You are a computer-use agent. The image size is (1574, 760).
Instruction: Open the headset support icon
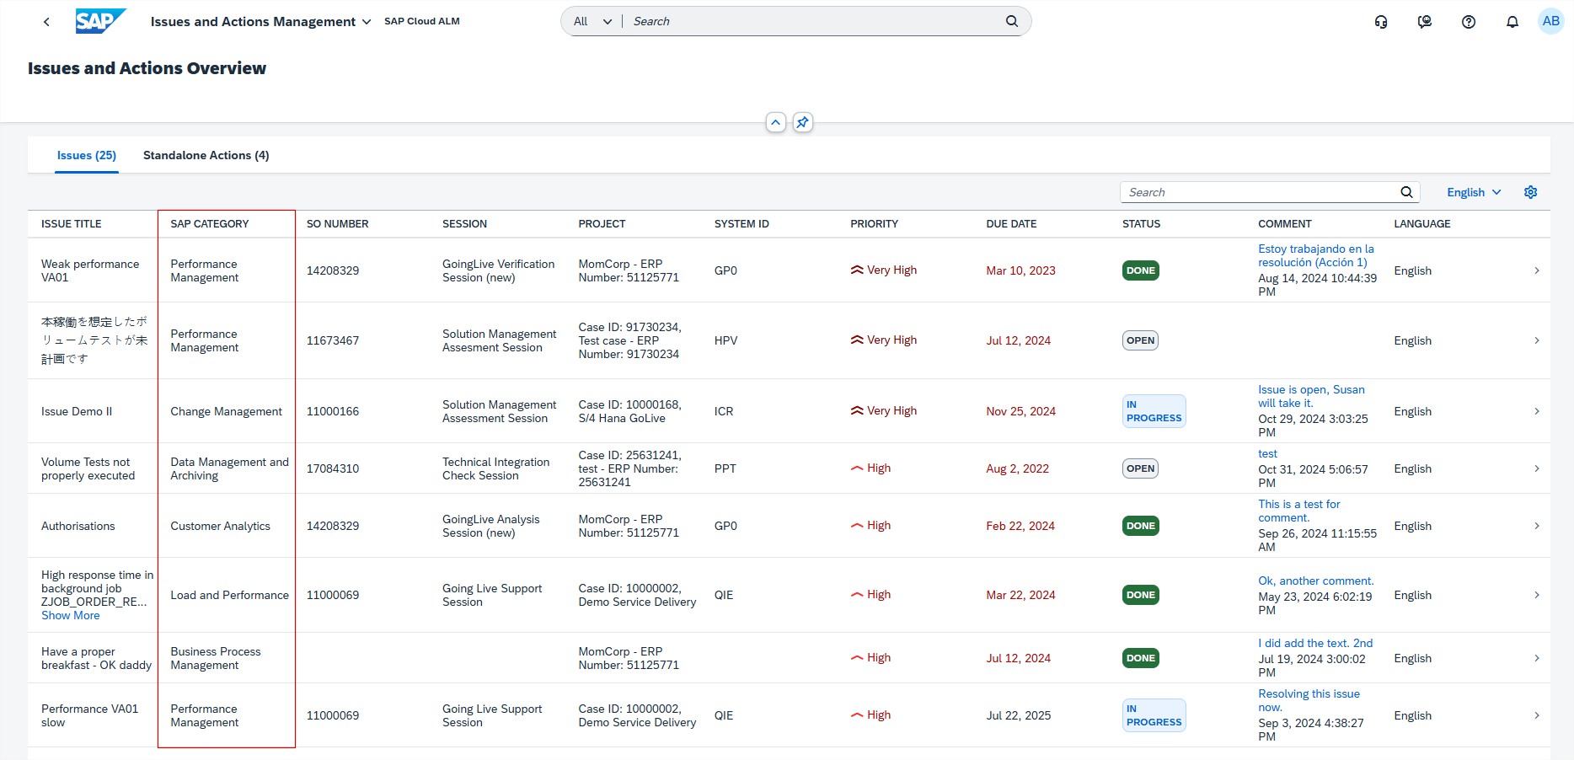tap(1381, 22)
